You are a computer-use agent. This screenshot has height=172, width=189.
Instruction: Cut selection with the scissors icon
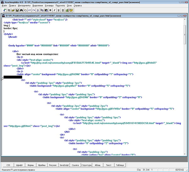tap(38, 10)
